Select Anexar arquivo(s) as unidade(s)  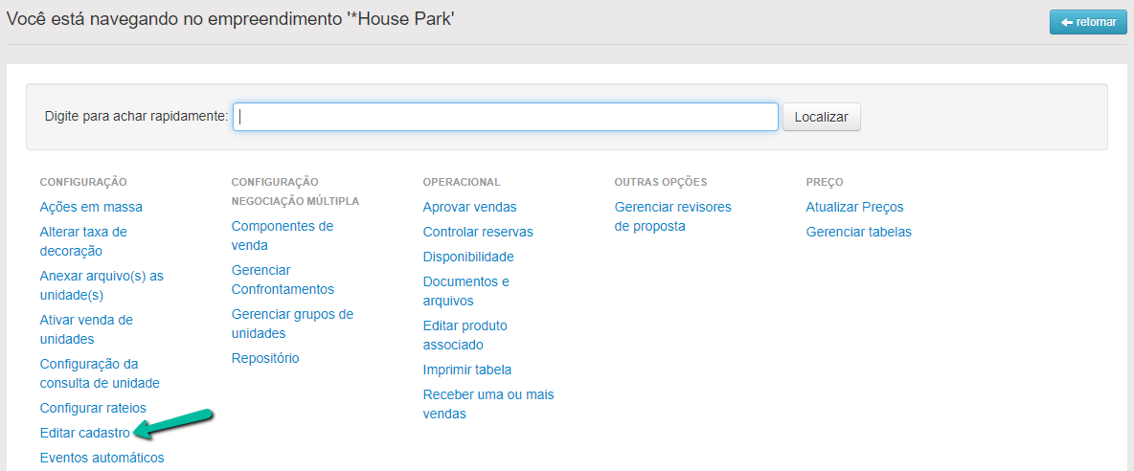tap(102, 285)
